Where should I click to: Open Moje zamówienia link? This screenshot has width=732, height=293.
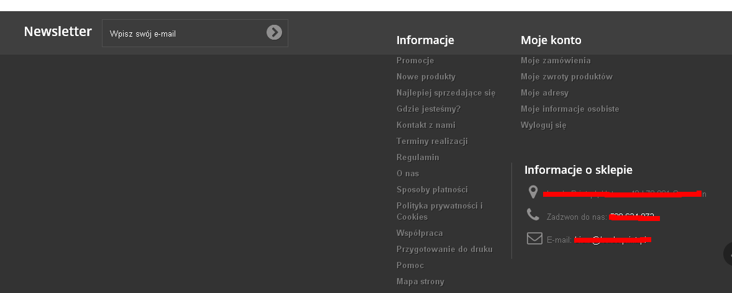(x=556, y=61)
